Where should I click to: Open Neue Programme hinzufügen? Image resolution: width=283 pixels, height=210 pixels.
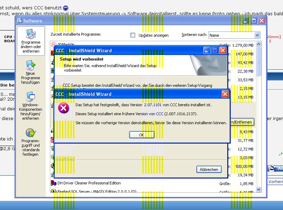click(x=30, y=72)
